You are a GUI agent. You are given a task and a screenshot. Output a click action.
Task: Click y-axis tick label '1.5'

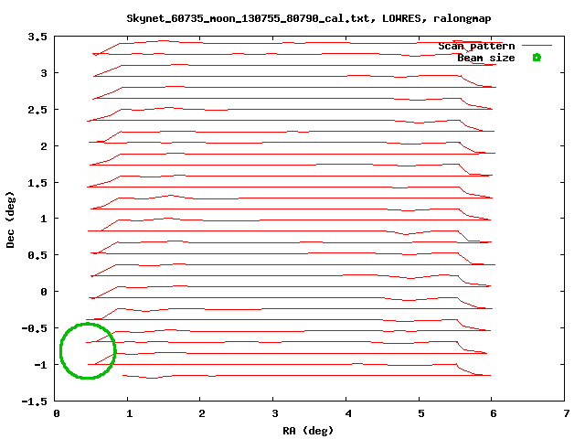pyautogui.click(x=37, y=183)
